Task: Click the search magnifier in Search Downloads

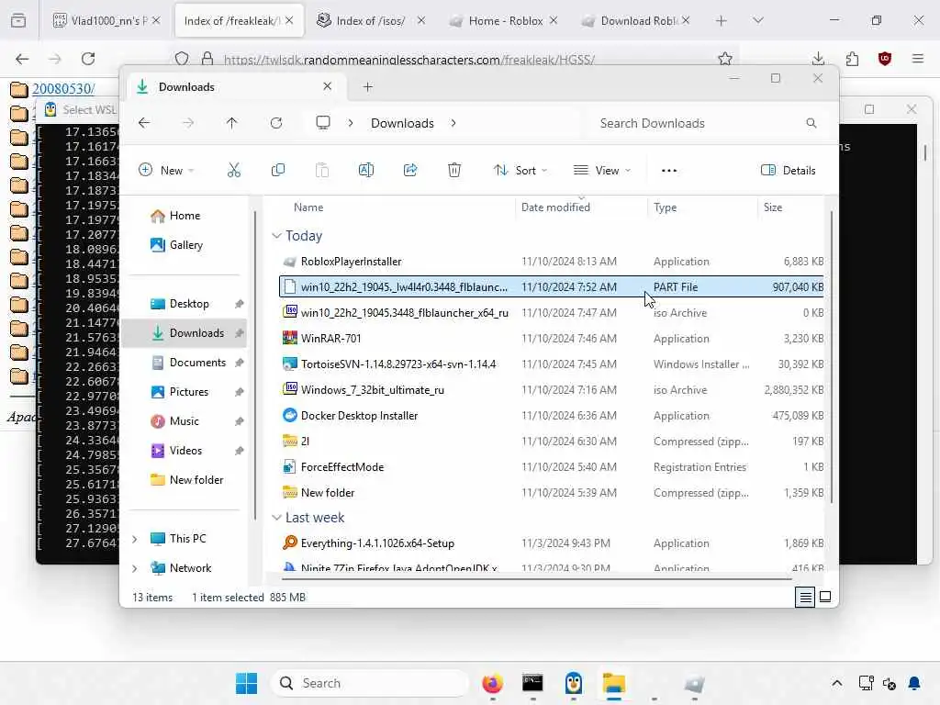Action: pyautogui.click(x=811, y=123)
